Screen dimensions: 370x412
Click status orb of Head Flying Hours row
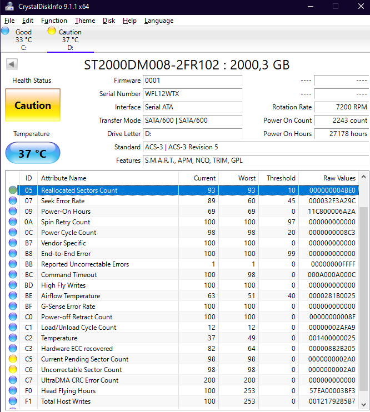[13, 390]
